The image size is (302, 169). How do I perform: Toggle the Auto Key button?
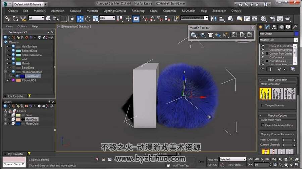(213, 159)
